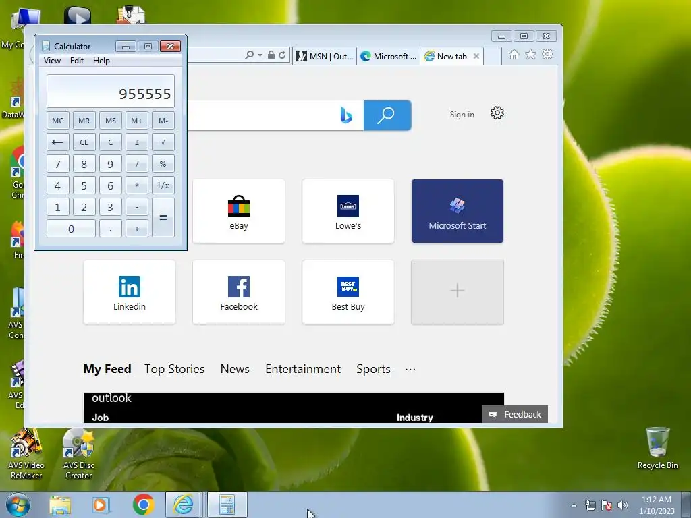
Task: Select the New tab browser tab
Action: point(446,57)
